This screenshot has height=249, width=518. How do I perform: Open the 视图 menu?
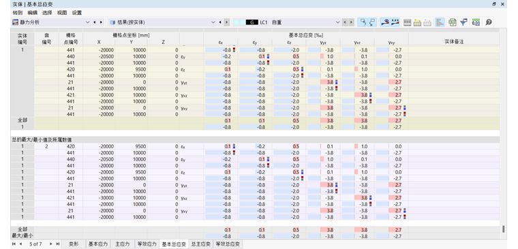click(x=62, y=13)
